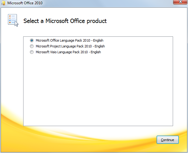
Task: Click the word "English" in the Project option
Action: pyautogui.click(x=99, y=46)
